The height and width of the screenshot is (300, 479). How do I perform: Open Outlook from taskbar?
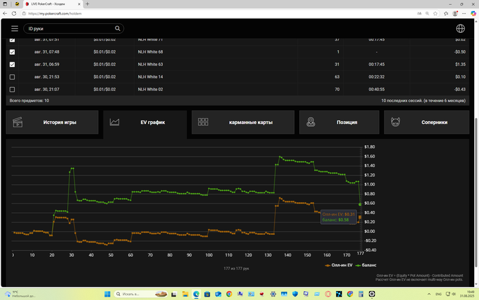(x=218, y=295)
